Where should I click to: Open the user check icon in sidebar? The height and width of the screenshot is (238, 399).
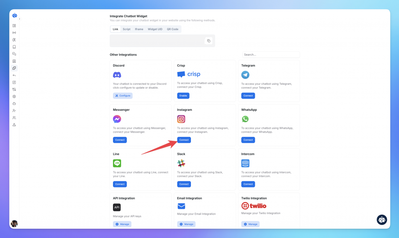click(x=14, y=111)
